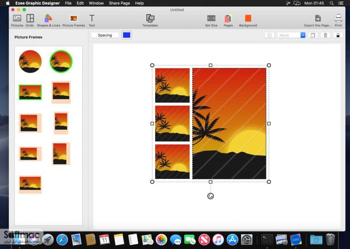Select the bottom-left small picture cell
Image resolution: width=350 pixels, height=249 pixels.
(x=172, y=161)
